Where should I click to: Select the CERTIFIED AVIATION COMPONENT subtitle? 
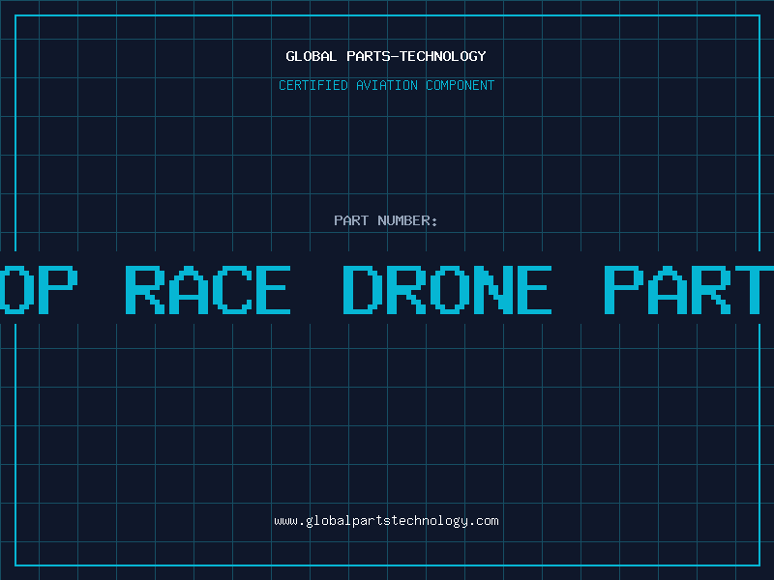tap(386, 85)
